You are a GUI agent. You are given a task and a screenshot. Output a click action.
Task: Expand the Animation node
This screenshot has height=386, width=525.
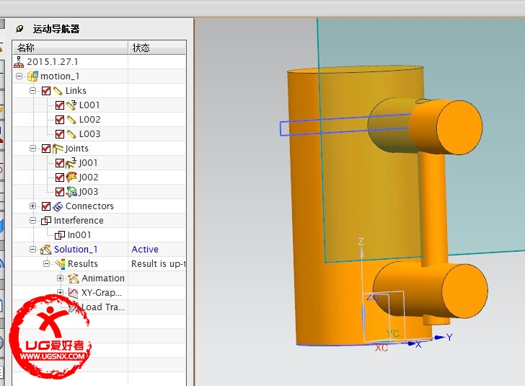(61, 278)
